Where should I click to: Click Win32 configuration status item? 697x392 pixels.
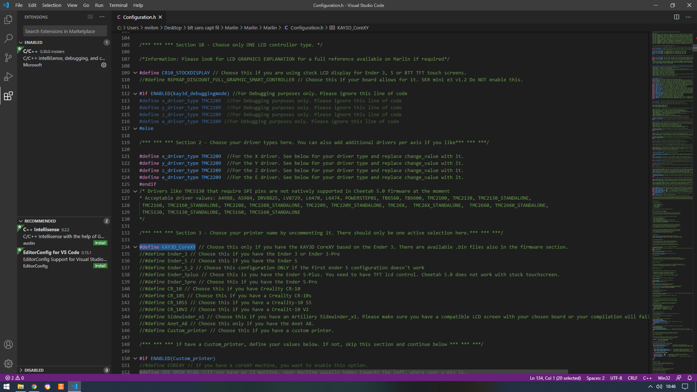664,378
